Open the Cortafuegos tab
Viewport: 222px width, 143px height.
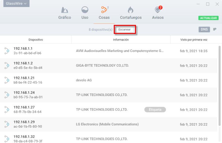pos(131,13)
